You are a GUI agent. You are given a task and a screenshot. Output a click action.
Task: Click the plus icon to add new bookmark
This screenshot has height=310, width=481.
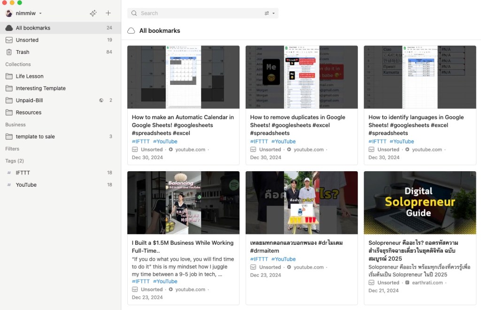click(x=109, y=13)
